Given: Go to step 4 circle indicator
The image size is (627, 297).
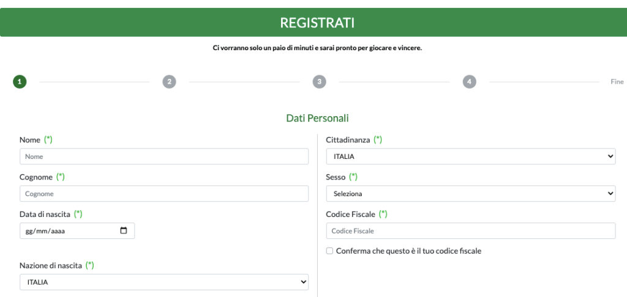Looking at the screenshot, I should 470,82.
